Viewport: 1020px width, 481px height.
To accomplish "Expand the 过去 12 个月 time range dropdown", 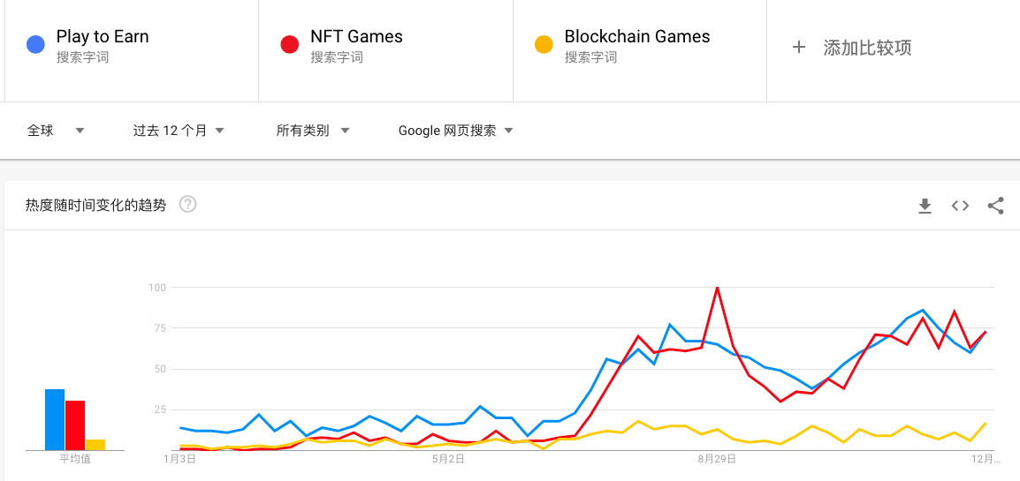I will click(178, 131).
